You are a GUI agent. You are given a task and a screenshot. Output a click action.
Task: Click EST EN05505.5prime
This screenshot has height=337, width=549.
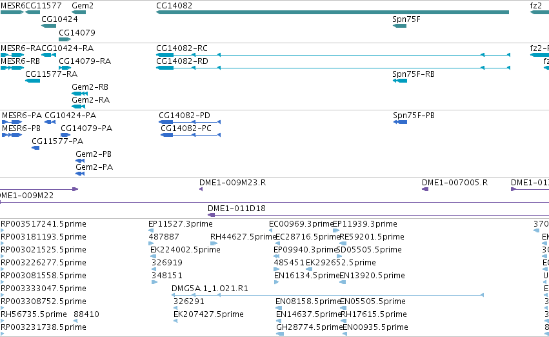(373, 301)
